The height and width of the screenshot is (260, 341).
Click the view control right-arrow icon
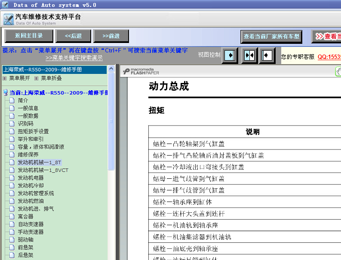pyautogui.click(x=230, y=55)
